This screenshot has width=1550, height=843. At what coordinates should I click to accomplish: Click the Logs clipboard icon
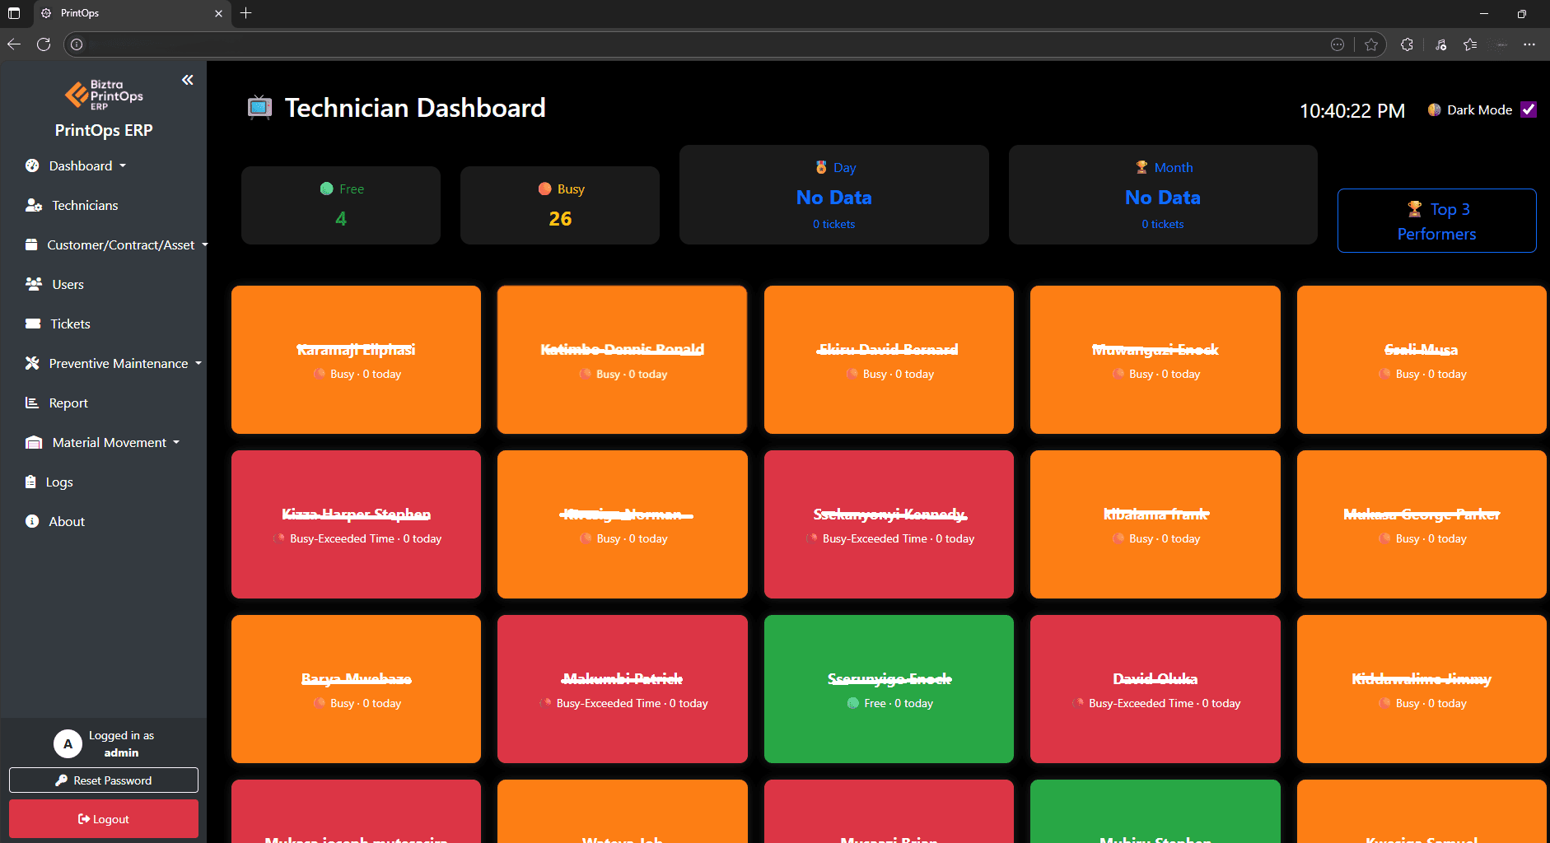pyautogui.click(x=30, y=482)
